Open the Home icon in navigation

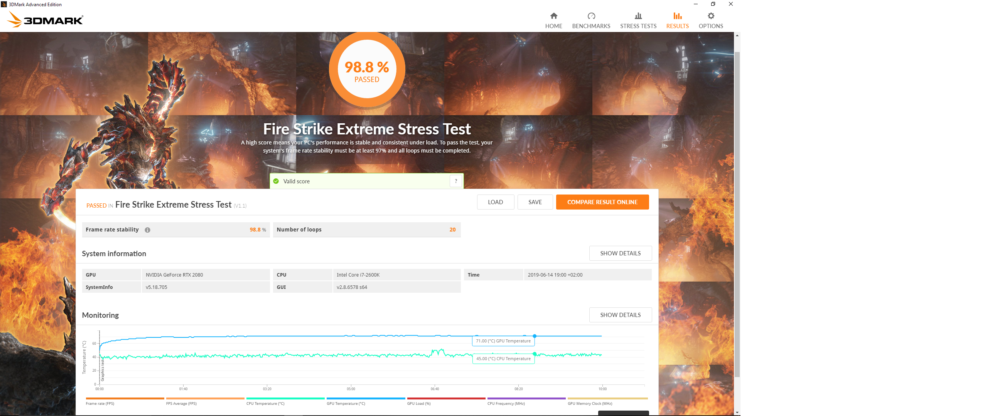553,16
